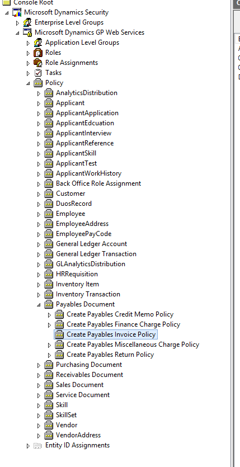Expand the Vendor policy node
This screenshot has width=240, height=467.
tap(39, 426)
